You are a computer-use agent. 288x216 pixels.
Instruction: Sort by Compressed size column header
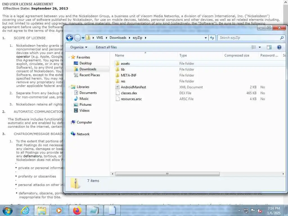(237, 55)
